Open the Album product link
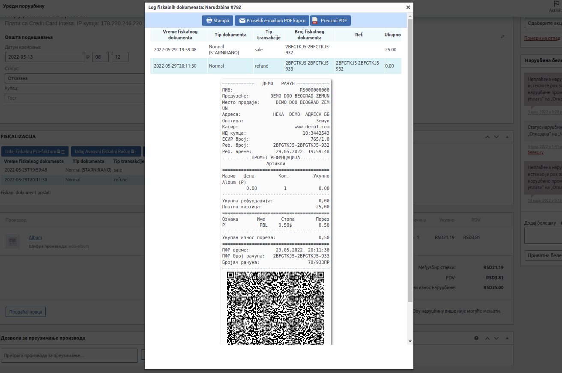 click(35, 237)
